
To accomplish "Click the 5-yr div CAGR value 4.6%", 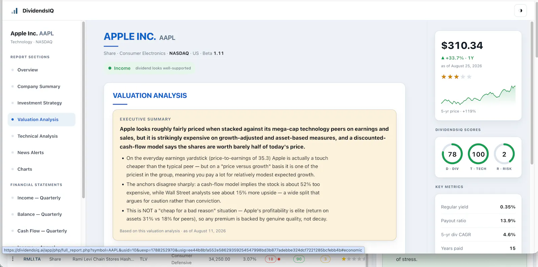I will [509, 235].
